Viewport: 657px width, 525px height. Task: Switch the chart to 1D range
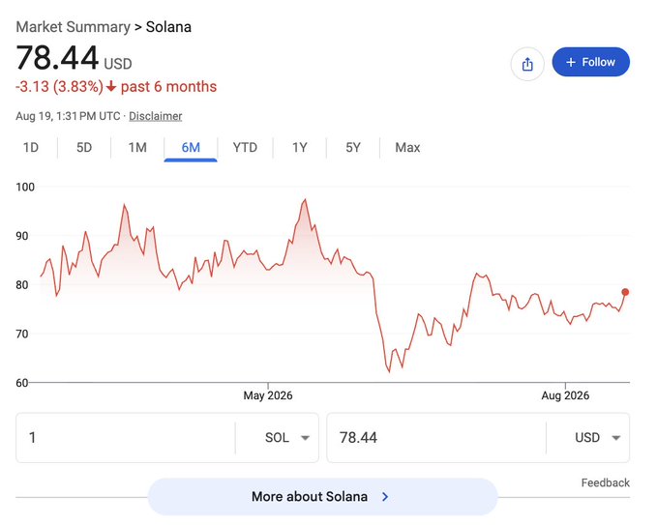click(31, 147)
